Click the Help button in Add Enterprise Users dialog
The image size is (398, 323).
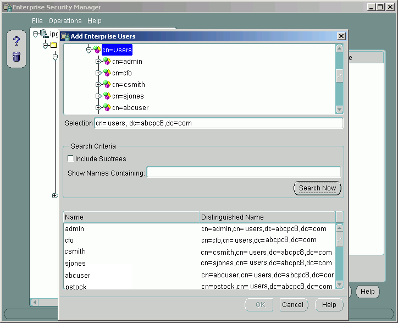click(x=329, y=305)
